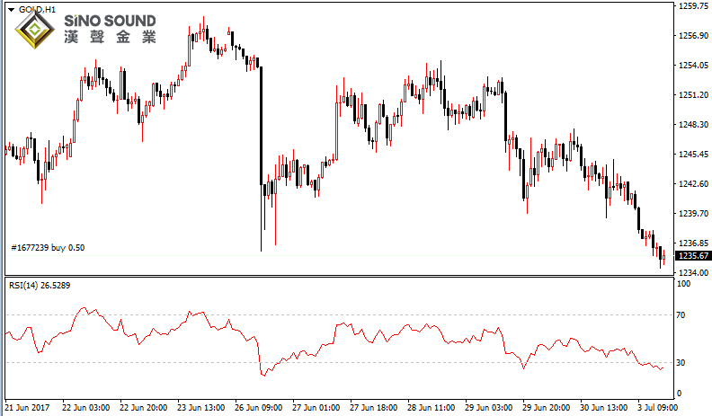This screenshot has width=712, height=416.
Task: Click the SINO SOUND brand text
Action: pos(109,21)
